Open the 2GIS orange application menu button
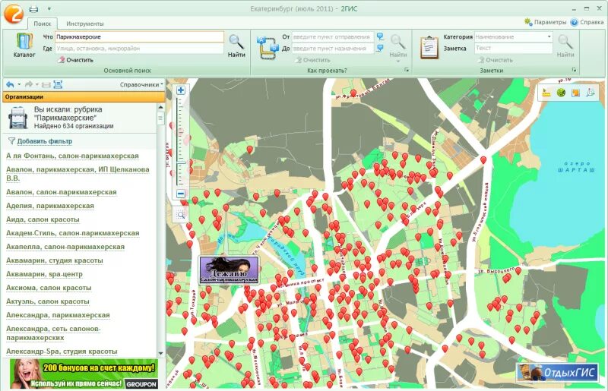Viewport: 608px width, 391px height. (x=14, y=12)
